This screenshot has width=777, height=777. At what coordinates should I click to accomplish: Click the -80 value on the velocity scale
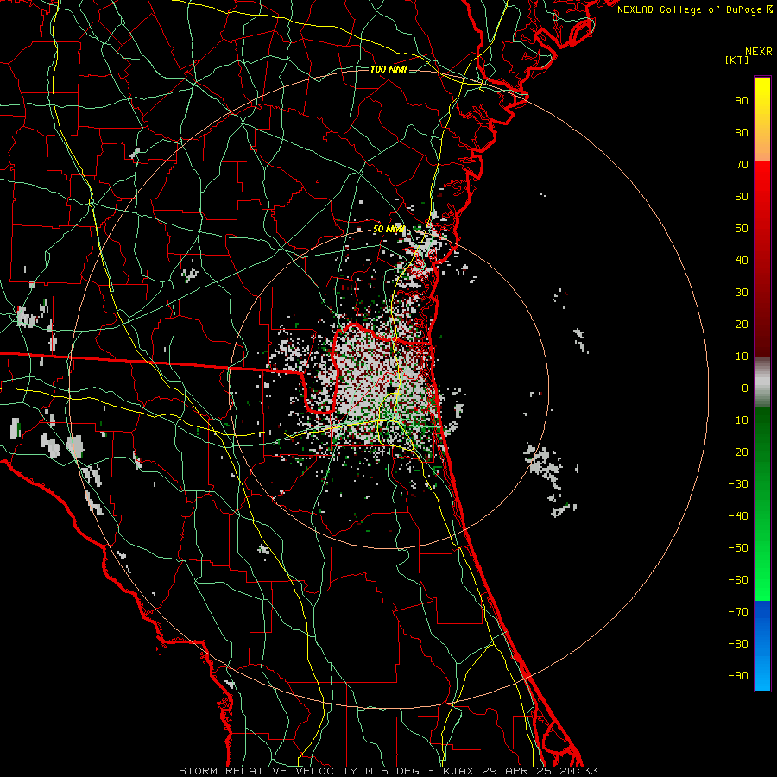[738, 644]
